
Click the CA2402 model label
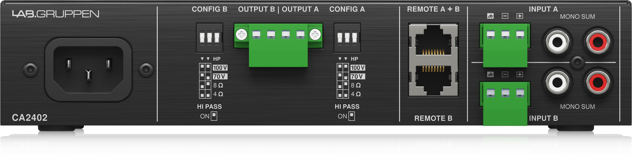(30, 118)
